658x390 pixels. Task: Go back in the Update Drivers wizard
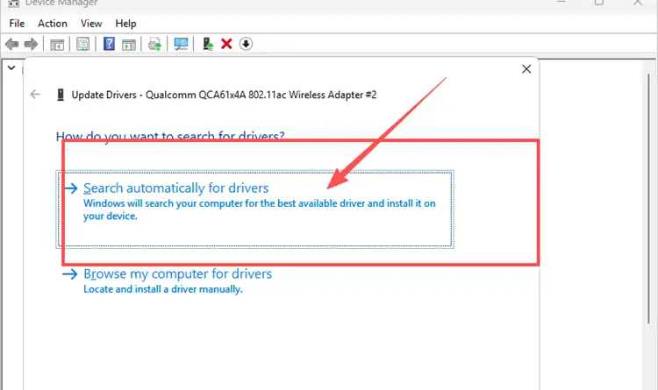click(35, 95)
